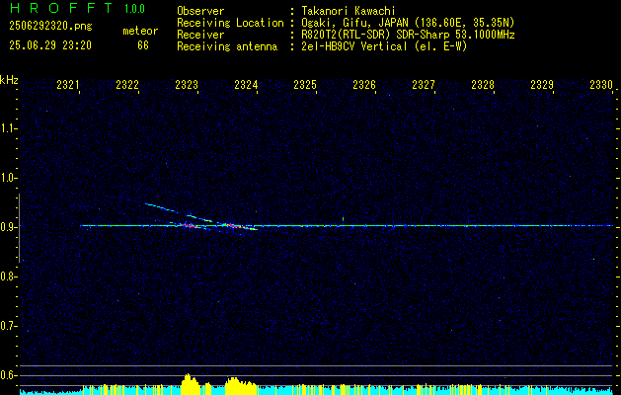Click the bright red meteor echo near 2323
The image size is (621, 395).
point(190,226)
